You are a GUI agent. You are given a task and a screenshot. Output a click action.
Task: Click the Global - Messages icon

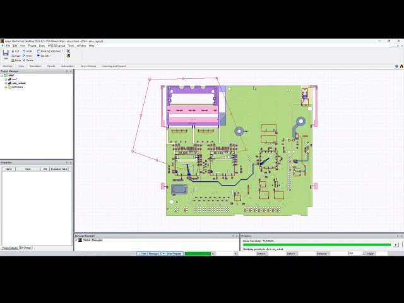80,240
